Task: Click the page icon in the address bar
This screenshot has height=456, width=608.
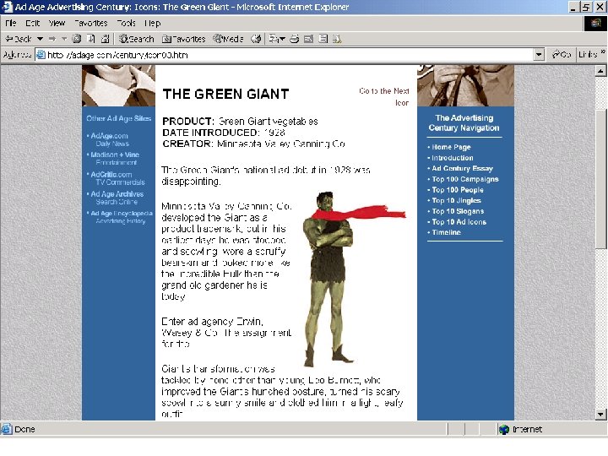Action: tap(41, 55)
